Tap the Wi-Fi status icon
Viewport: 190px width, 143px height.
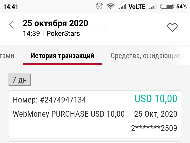[110, 6]
